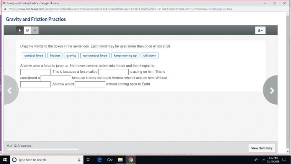
Task: Open the Action Center notifications icon
Action: click(x=284, y=160)
